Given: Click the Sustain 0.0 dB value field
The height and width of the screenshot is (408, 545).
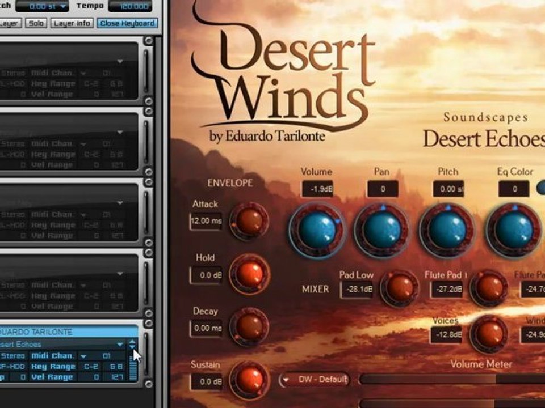Looking at the screenshot, I should point(206,381).
